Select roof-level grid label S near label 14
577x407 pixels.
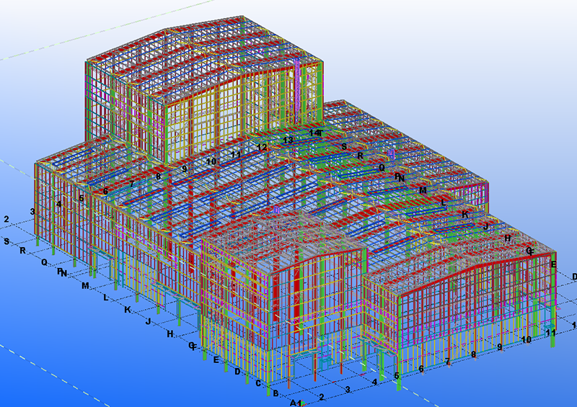point(344,146)
